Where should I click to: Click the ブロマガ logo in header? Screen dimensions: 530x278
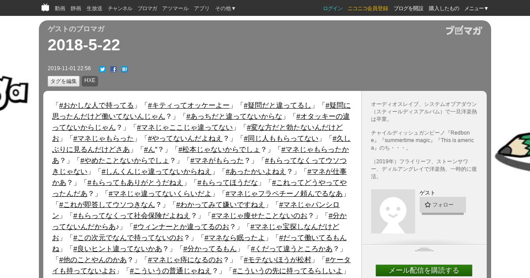(x=464, y=30)
